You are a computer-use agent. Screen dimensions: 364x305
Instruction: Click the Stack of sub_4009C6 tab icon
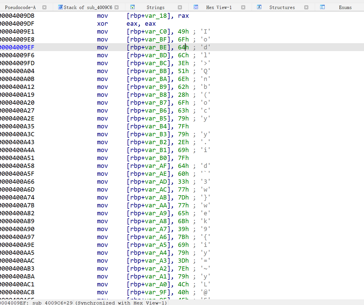click(60, 7)
